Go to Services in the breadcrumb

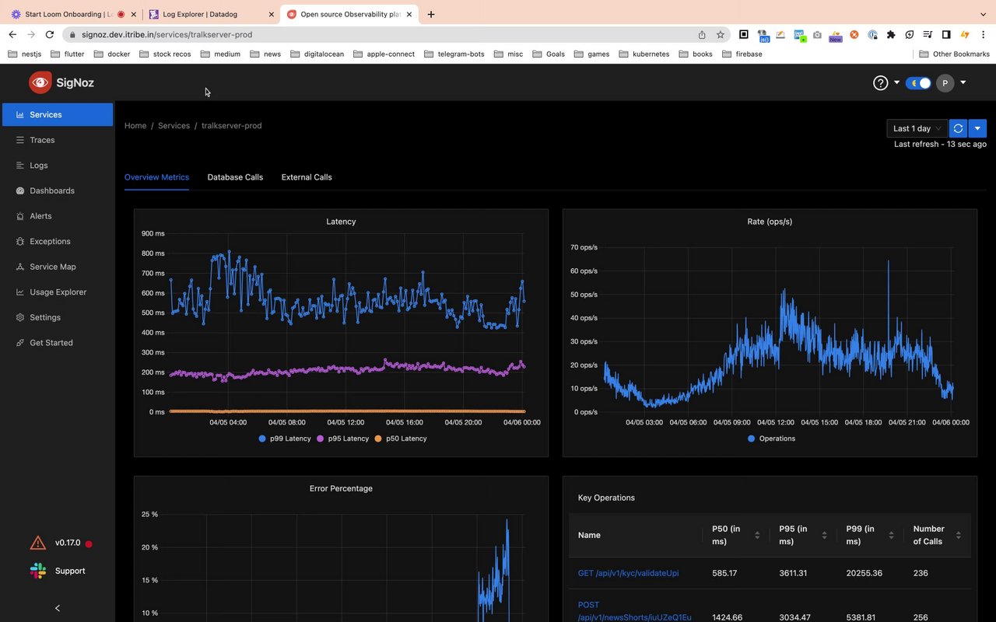tap(174, 125)
